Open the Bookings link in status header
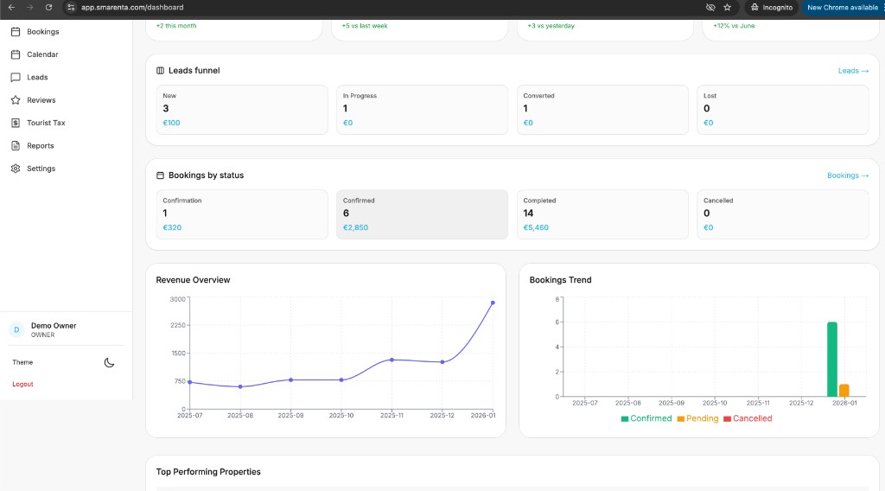 pyautogui.click(x=848, y=175)
